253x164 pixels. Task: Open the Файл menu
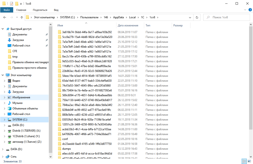7,10
